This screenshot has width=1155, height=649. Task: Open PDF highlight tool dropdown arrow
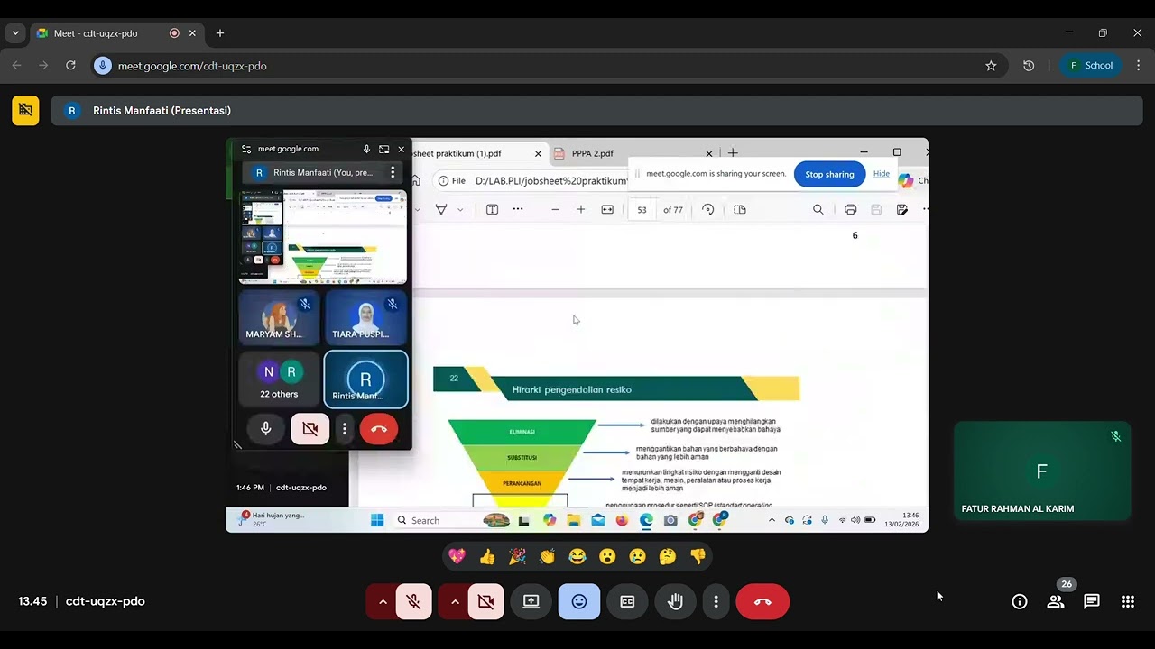point(460,210)
